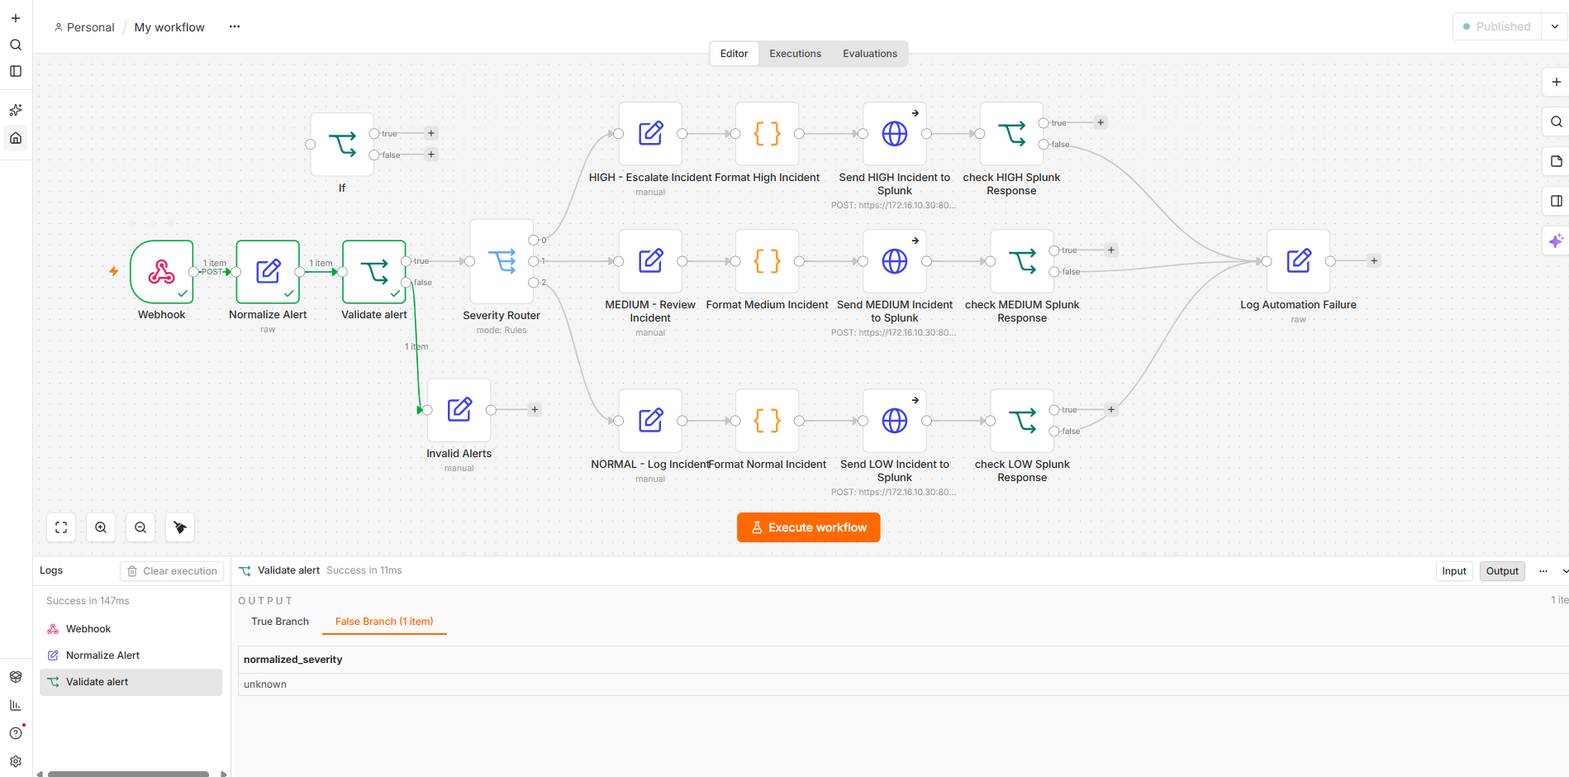Image resolution: width=1569 pixels, height=777 pixels.
Task: Add node after Invalid Alerts plus
Action: pyautogui.click(x=535, y=410)
